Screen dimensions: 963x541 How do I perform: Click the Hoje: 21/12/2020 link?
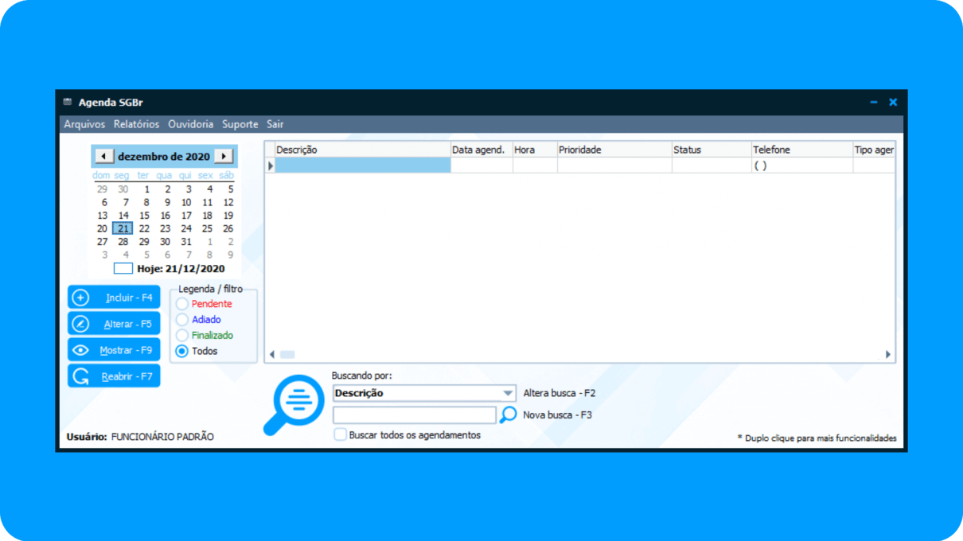[x=181, y=269]
